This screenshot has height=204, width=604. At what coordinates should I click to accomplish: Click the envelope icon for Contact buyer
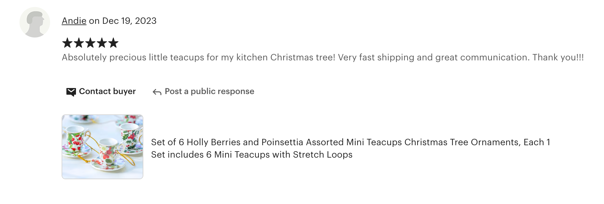click(71, 92)
